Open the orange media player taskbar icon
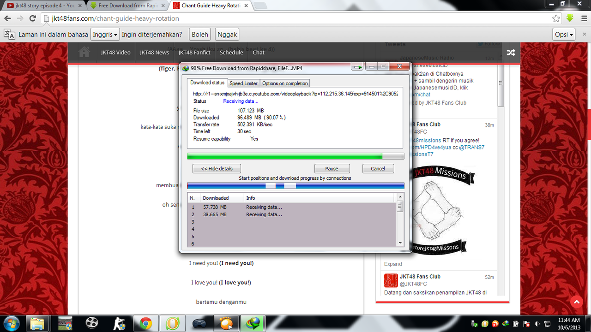The height and width of the screenshot is (332, 591). 226,323
